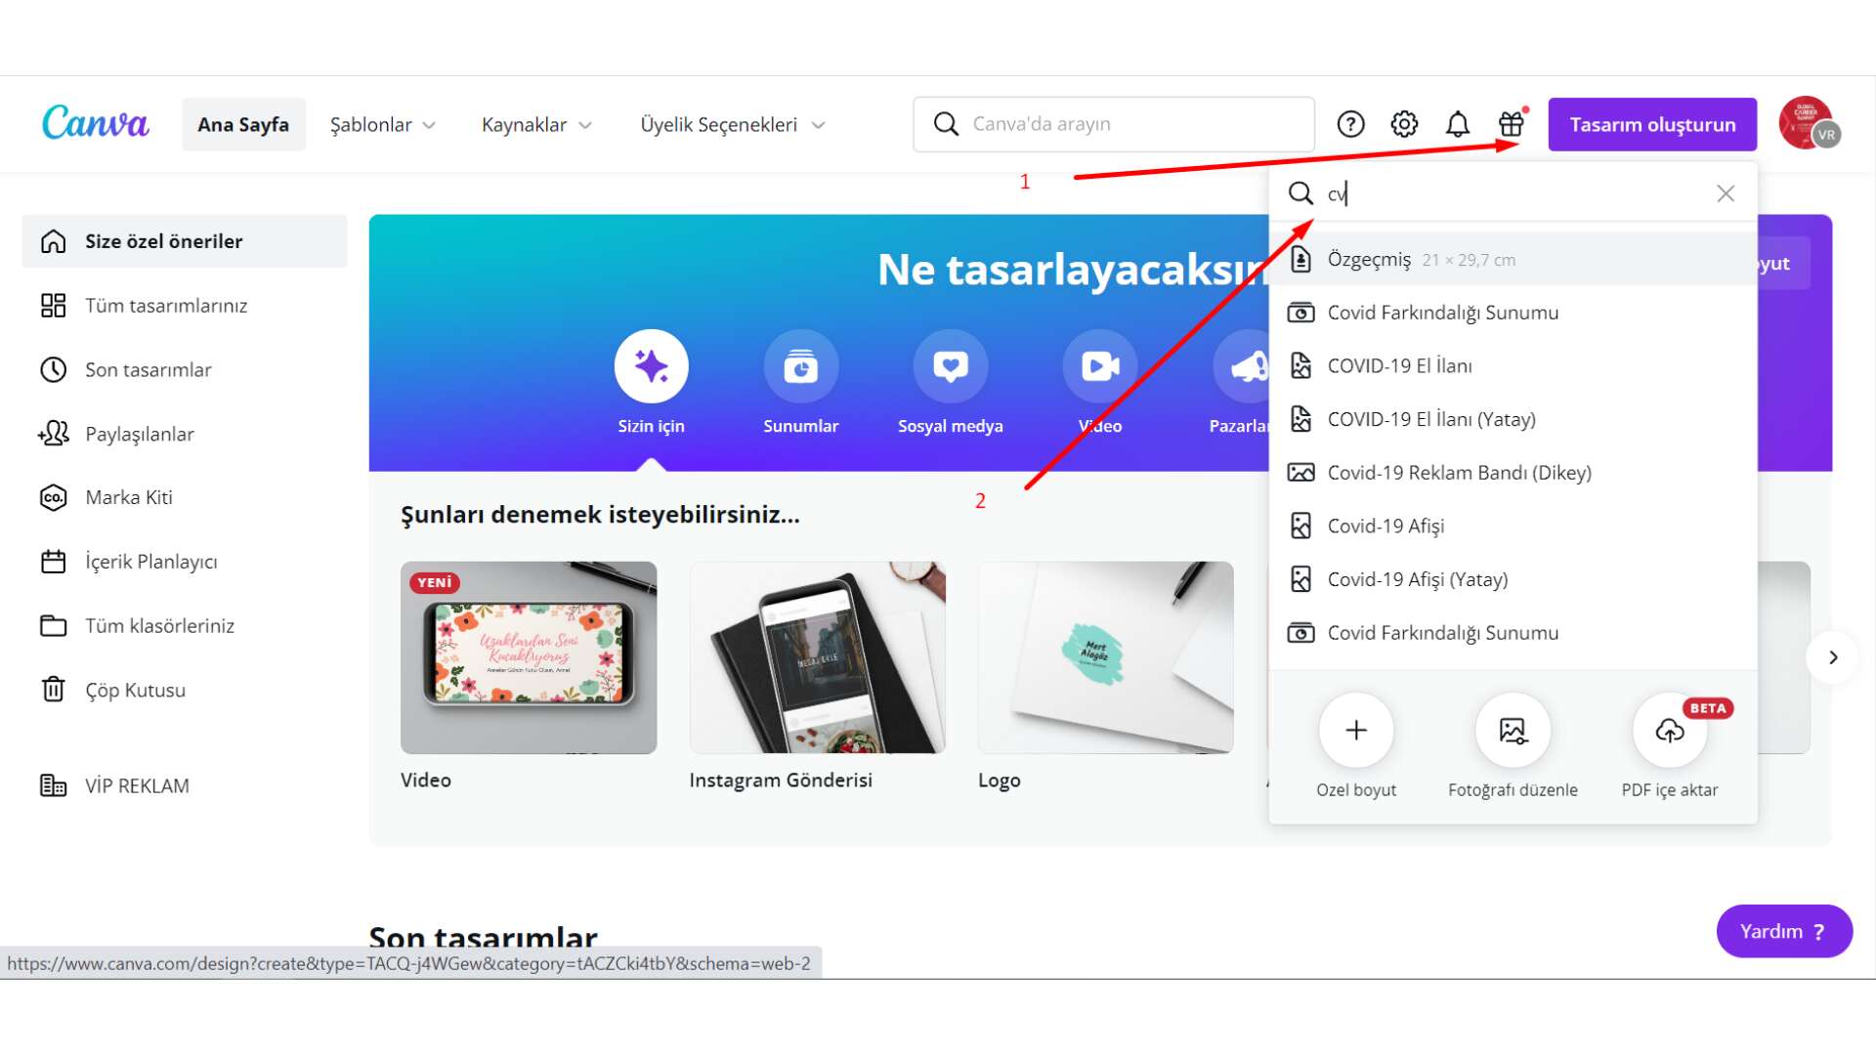
Task: Open Son tasarımlar in sidebar
Action: click(185, 369)
